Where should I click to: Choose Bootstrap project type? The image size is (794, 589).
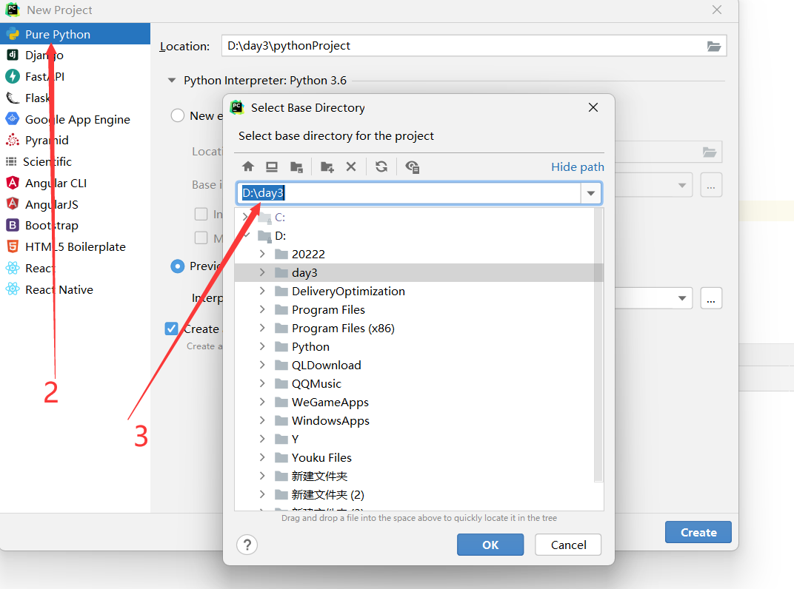coord(75,225)
